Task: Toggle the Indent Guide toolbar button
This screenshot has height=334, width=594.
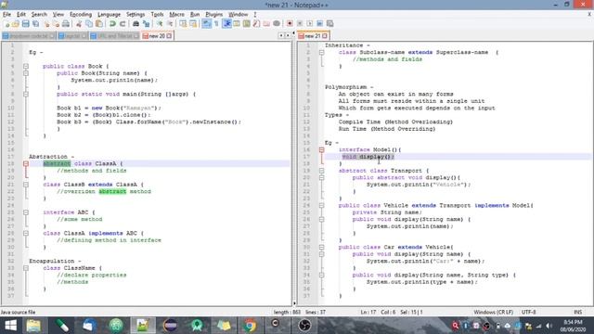Action: click(x=226, y=24)
